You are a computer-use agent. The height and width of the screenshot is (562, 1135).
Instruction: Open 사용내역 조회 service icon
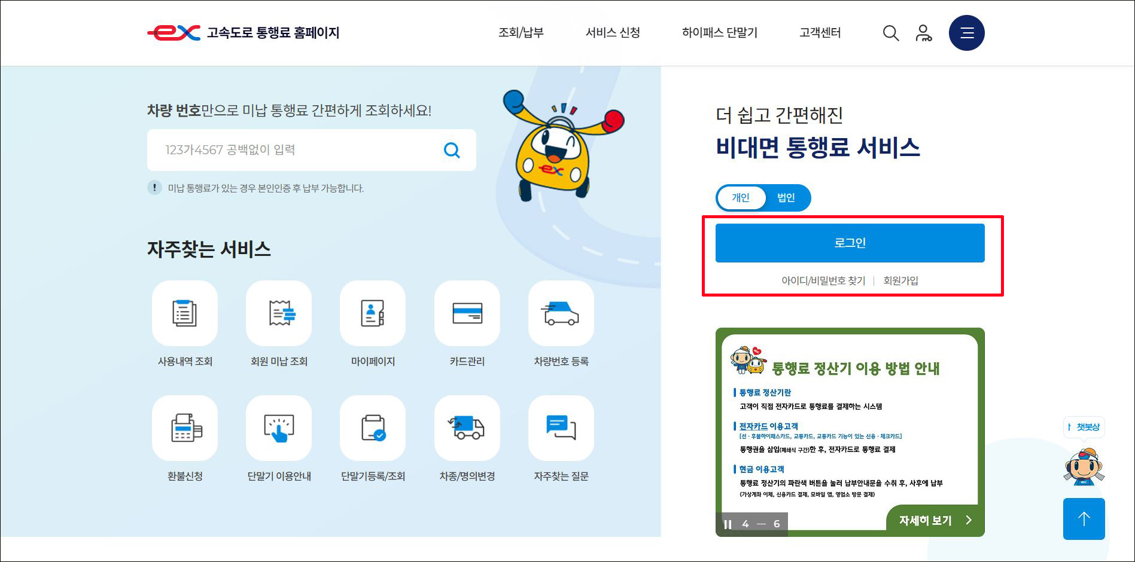point(185,313)
